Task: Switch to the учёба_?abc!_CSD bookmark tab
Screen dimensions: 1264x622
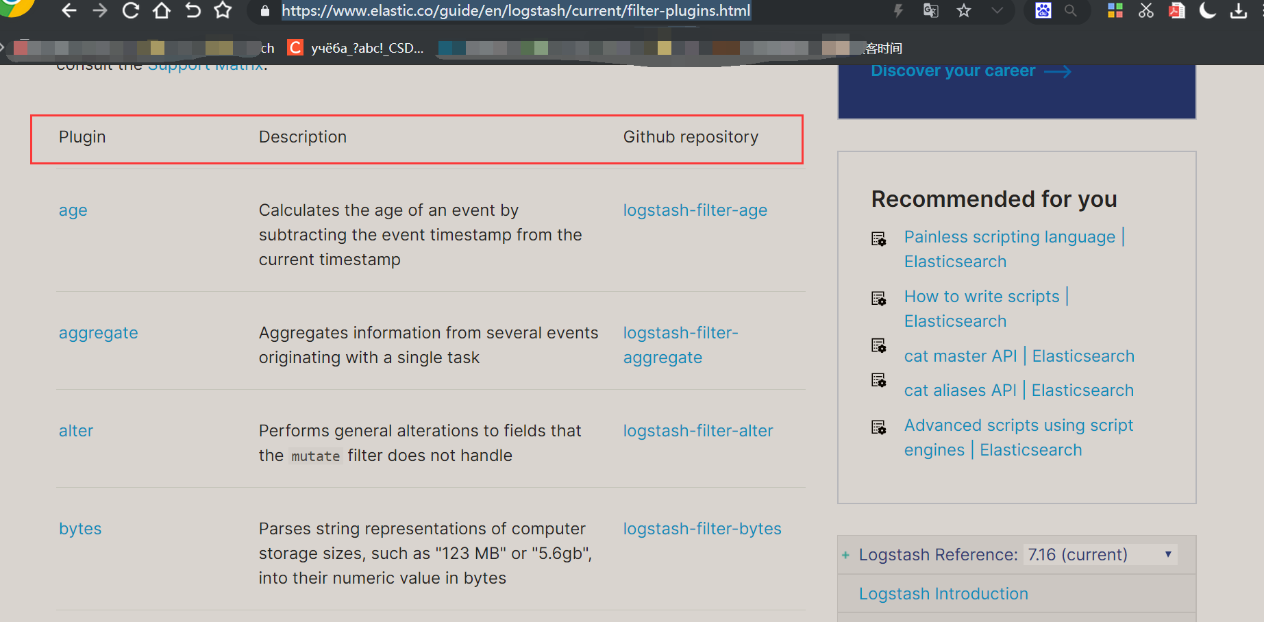Action: coord(356,47)
